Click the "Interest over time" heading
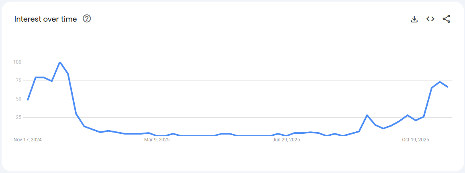The width and height of the screenshot is (465, 173). (45, 19)
